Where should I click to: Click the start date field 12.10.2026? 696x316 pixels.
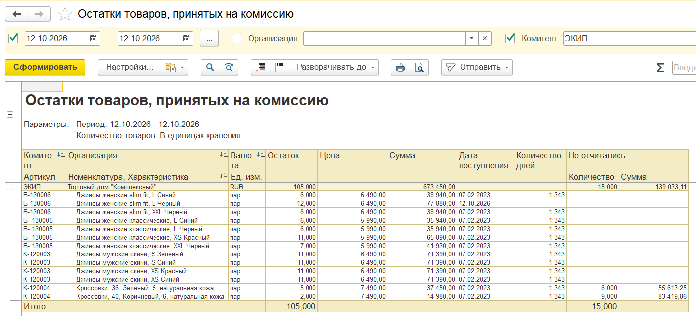pyautogui.click(x=56, y=38)
